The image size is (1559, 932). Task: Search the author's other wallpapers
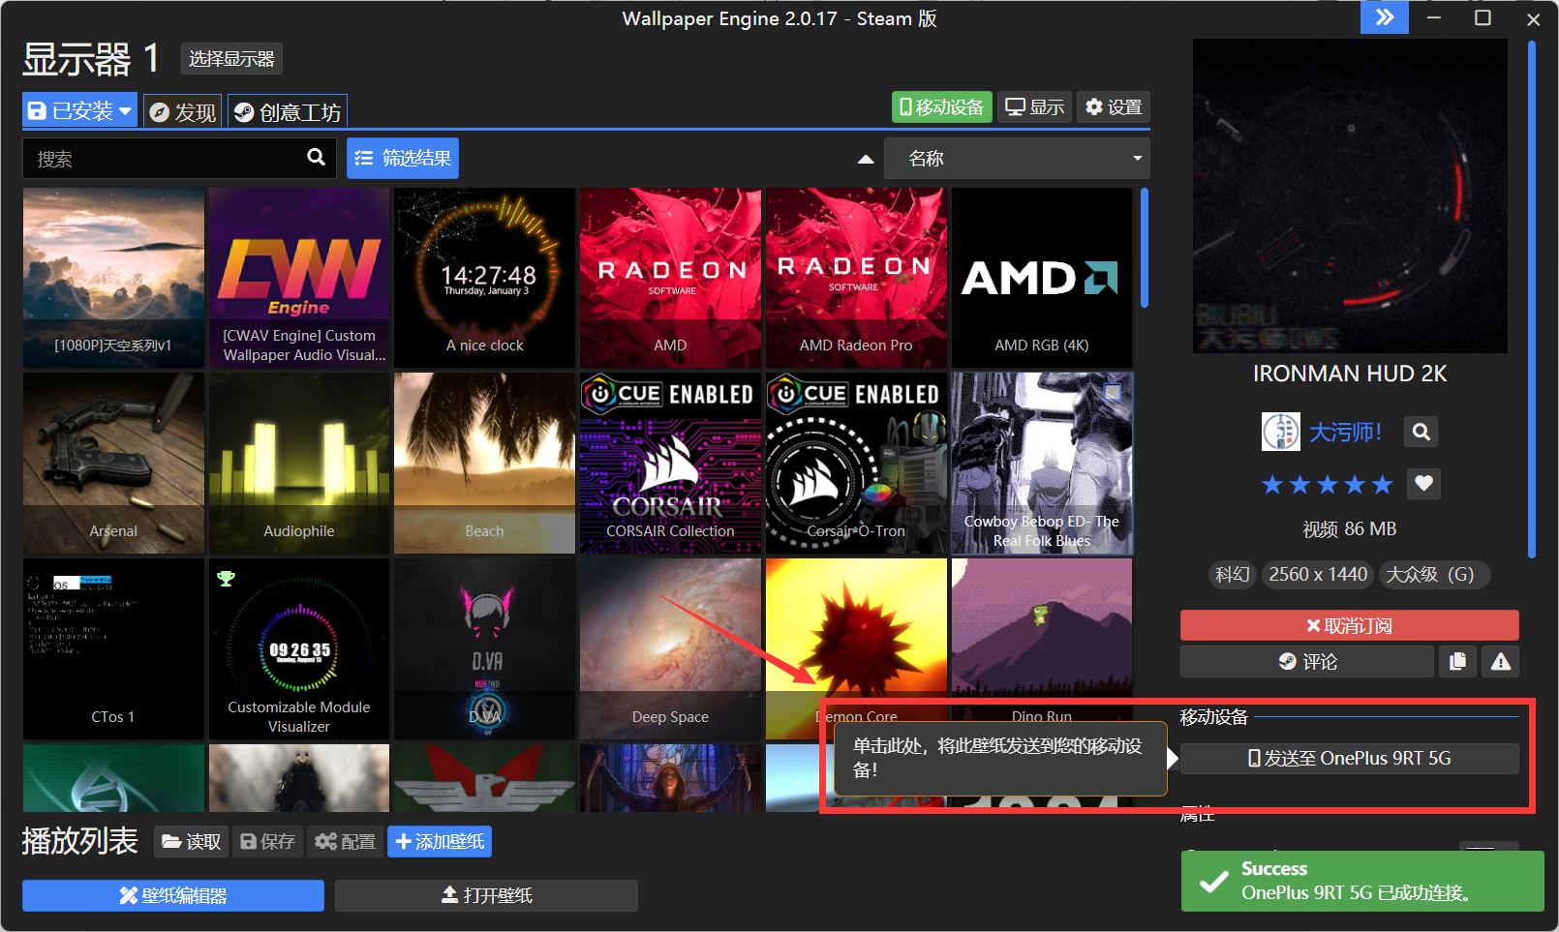pyautogui.click(x=1421, y=432)
